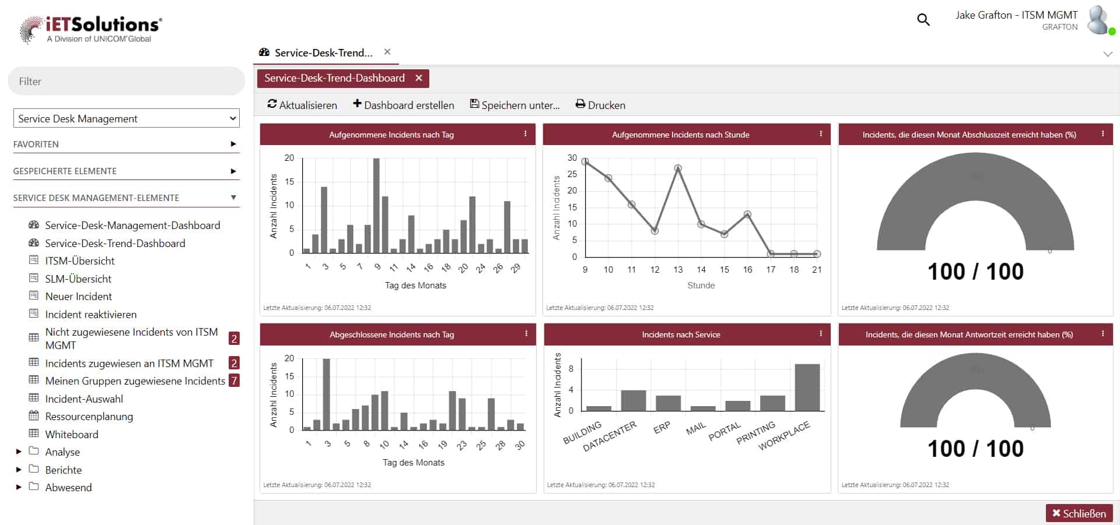Click the "Dashboard erstellen" button
The width and height of the screenshot is (1120, 525).
coord(403,105)
